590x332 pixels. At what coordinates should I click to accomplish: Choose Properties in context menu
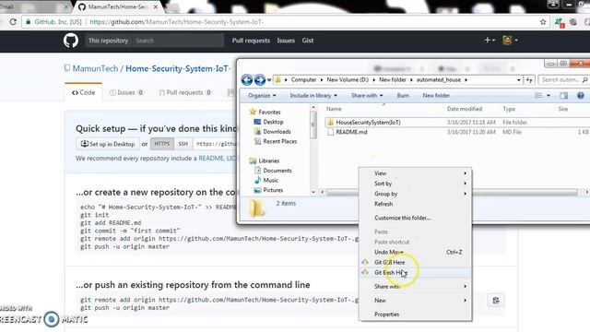tap(415, 314)
